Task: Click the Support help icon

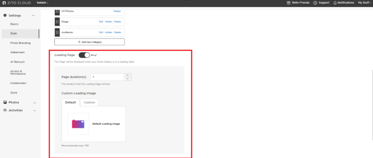Action: pos(315,3)
